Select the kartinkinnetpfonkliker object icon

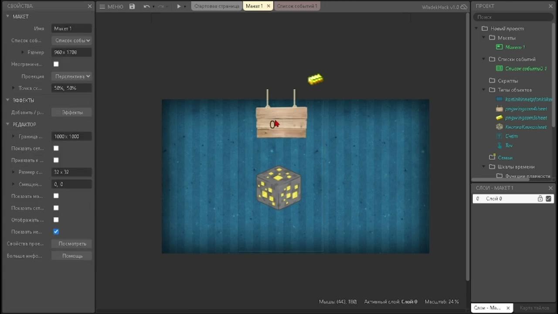tap(500, 99)
